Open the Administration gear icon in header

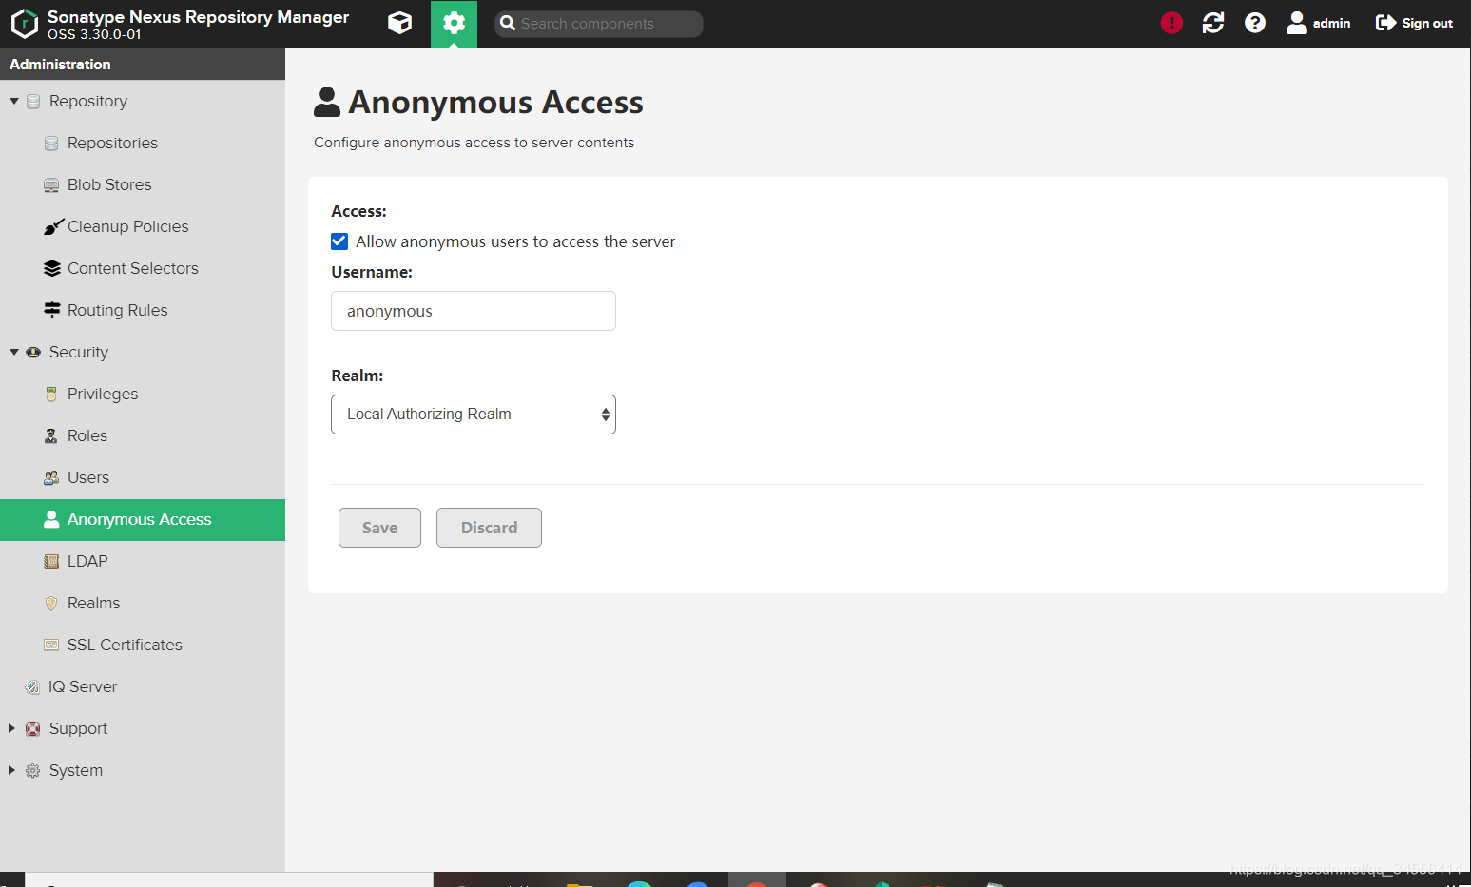454,23
